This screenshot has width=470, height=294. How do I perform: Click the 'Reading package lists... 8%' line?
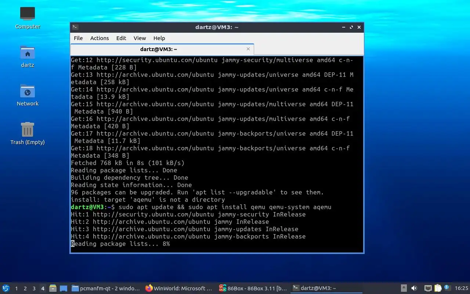click(x=120, y=244)
